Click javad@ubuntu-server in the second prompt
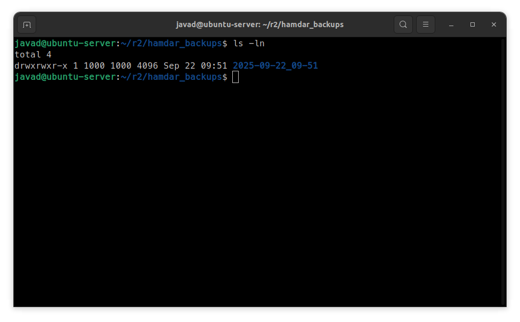520x322 pixels. (x=65, y=78)
